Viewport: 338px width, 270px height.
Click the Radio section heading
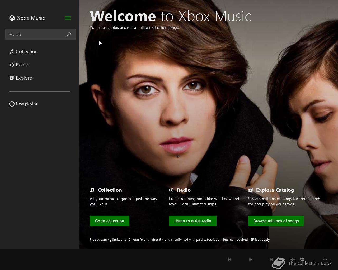[x=184, y=190]
